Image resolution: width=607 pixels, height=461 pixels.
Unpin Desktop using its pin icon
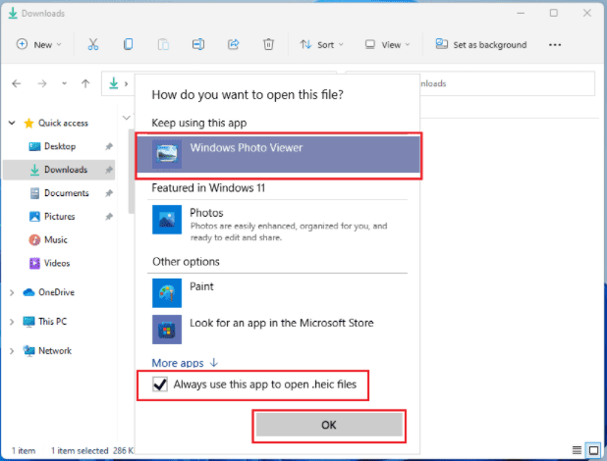[109, 146]
